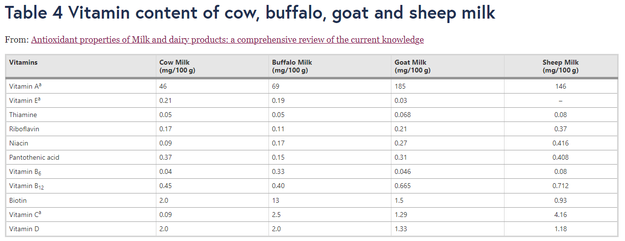Image resolution: width=625 pixels, height=241 pixels.
Task: Click the Goat Milk column header
Action: [x=412, y=66]
